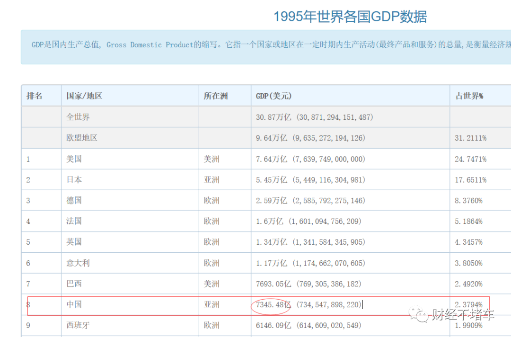Image resolution: width=511 pixels, height=337 pixels.
Task: Click the GDP value 7345.48亿 for 中国
Action: [273, 305]
